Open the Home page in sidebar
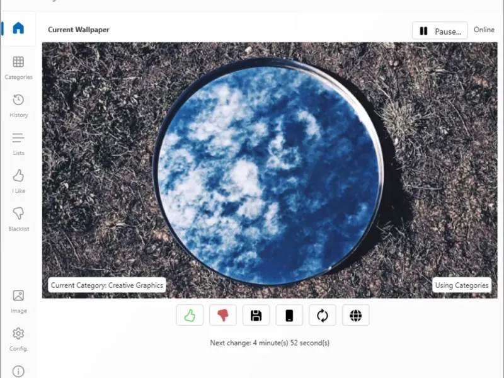504x378 pixels. tap(18, 28)
